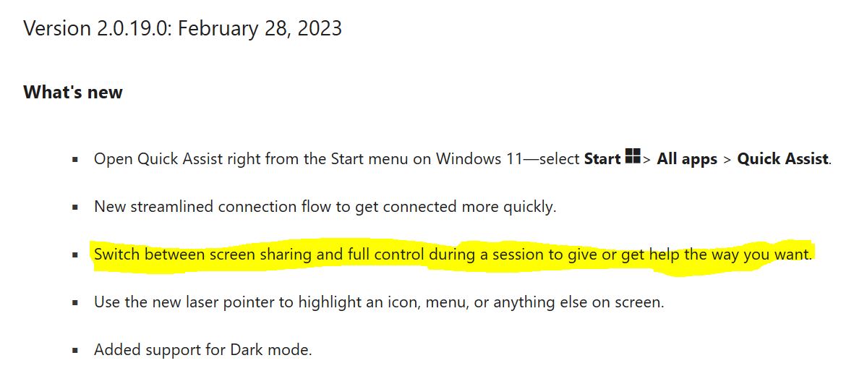867x384 pixels.
Task: Click the bold Start text
Action: (x=602, y=159)
